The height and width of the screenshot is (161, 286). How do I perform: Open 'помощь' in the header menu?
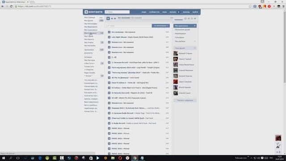(x=186, y=12)
